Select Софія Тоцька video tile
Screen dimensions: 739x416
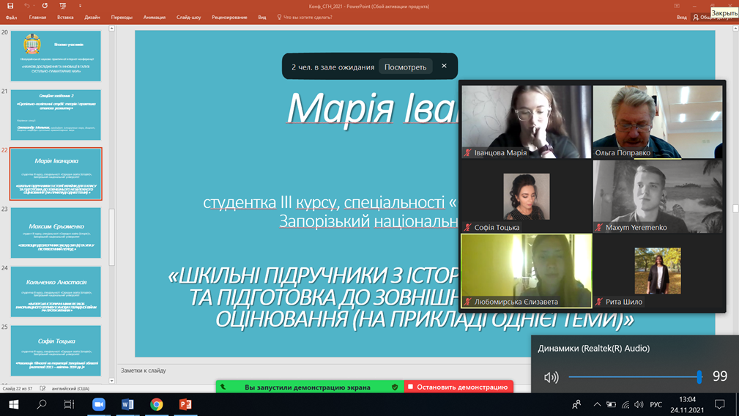[x=526, y=196]
